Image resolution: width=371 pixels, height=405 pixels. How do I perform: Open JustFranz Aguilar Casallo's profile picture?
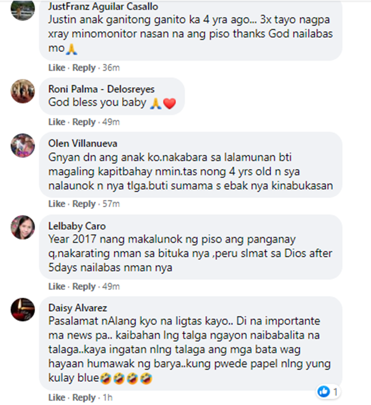[x=23, y=9]
